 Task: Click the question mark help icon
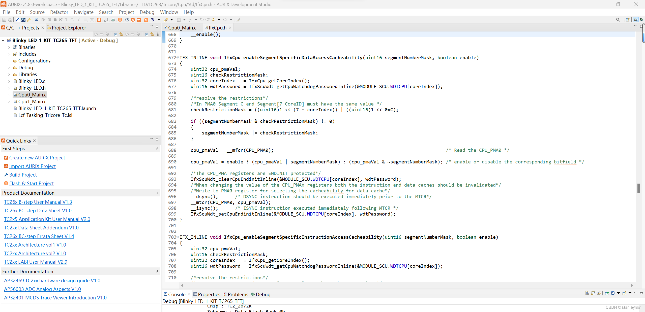127,20
